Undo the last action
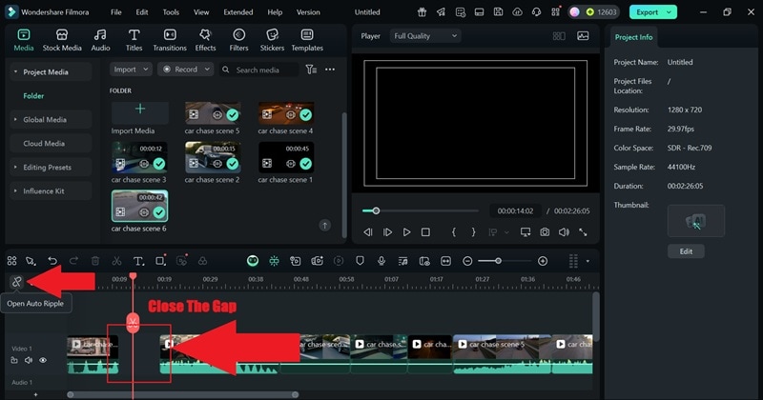The image size is (763, 400). [x=52, y=261]
